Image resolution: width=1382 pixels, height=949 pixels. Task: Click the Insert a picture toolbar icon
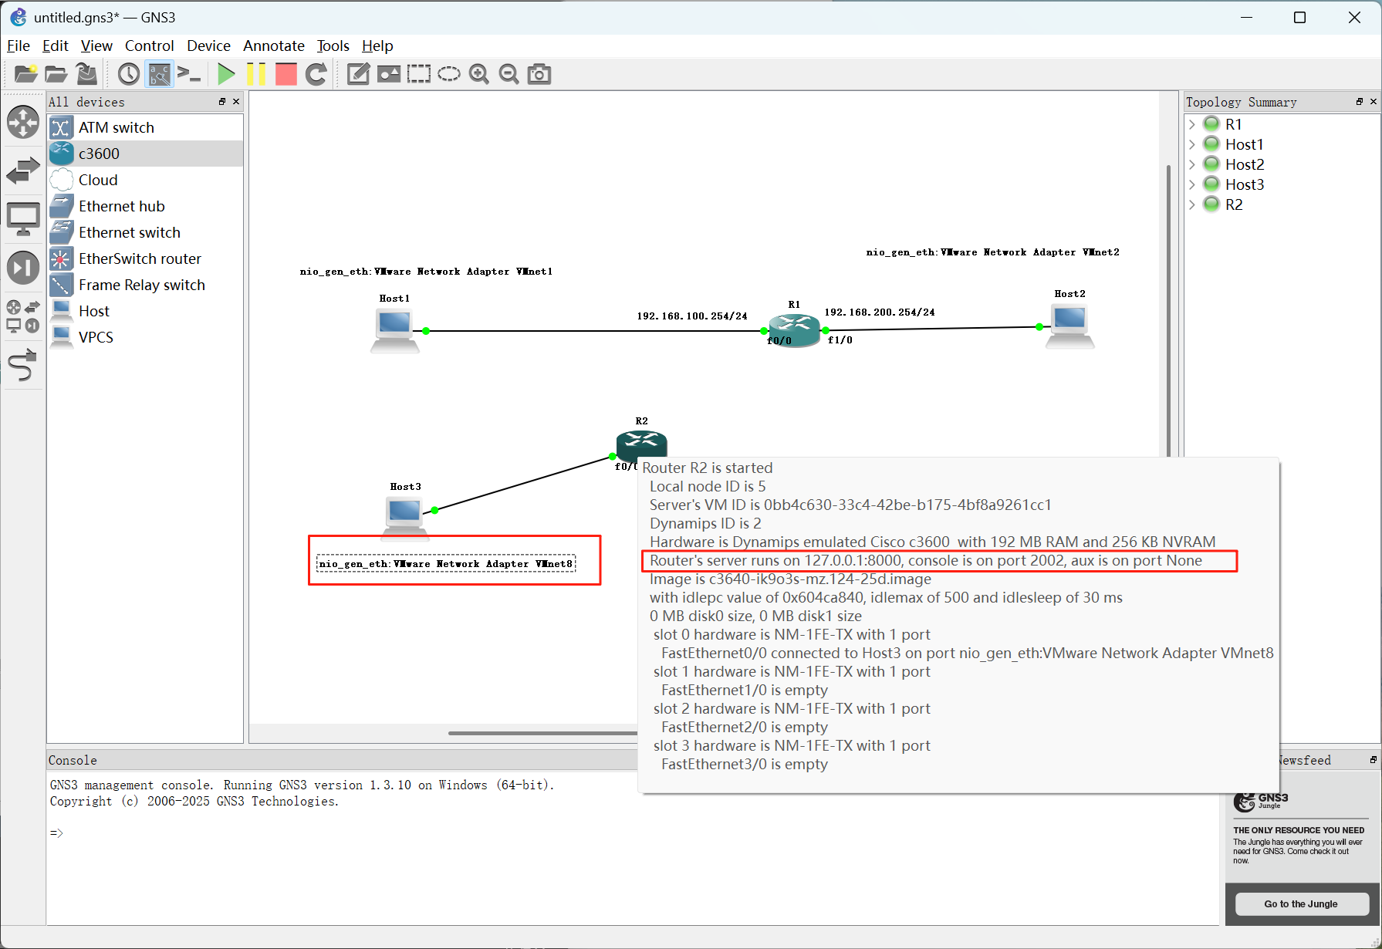click(x=388, y=74)
